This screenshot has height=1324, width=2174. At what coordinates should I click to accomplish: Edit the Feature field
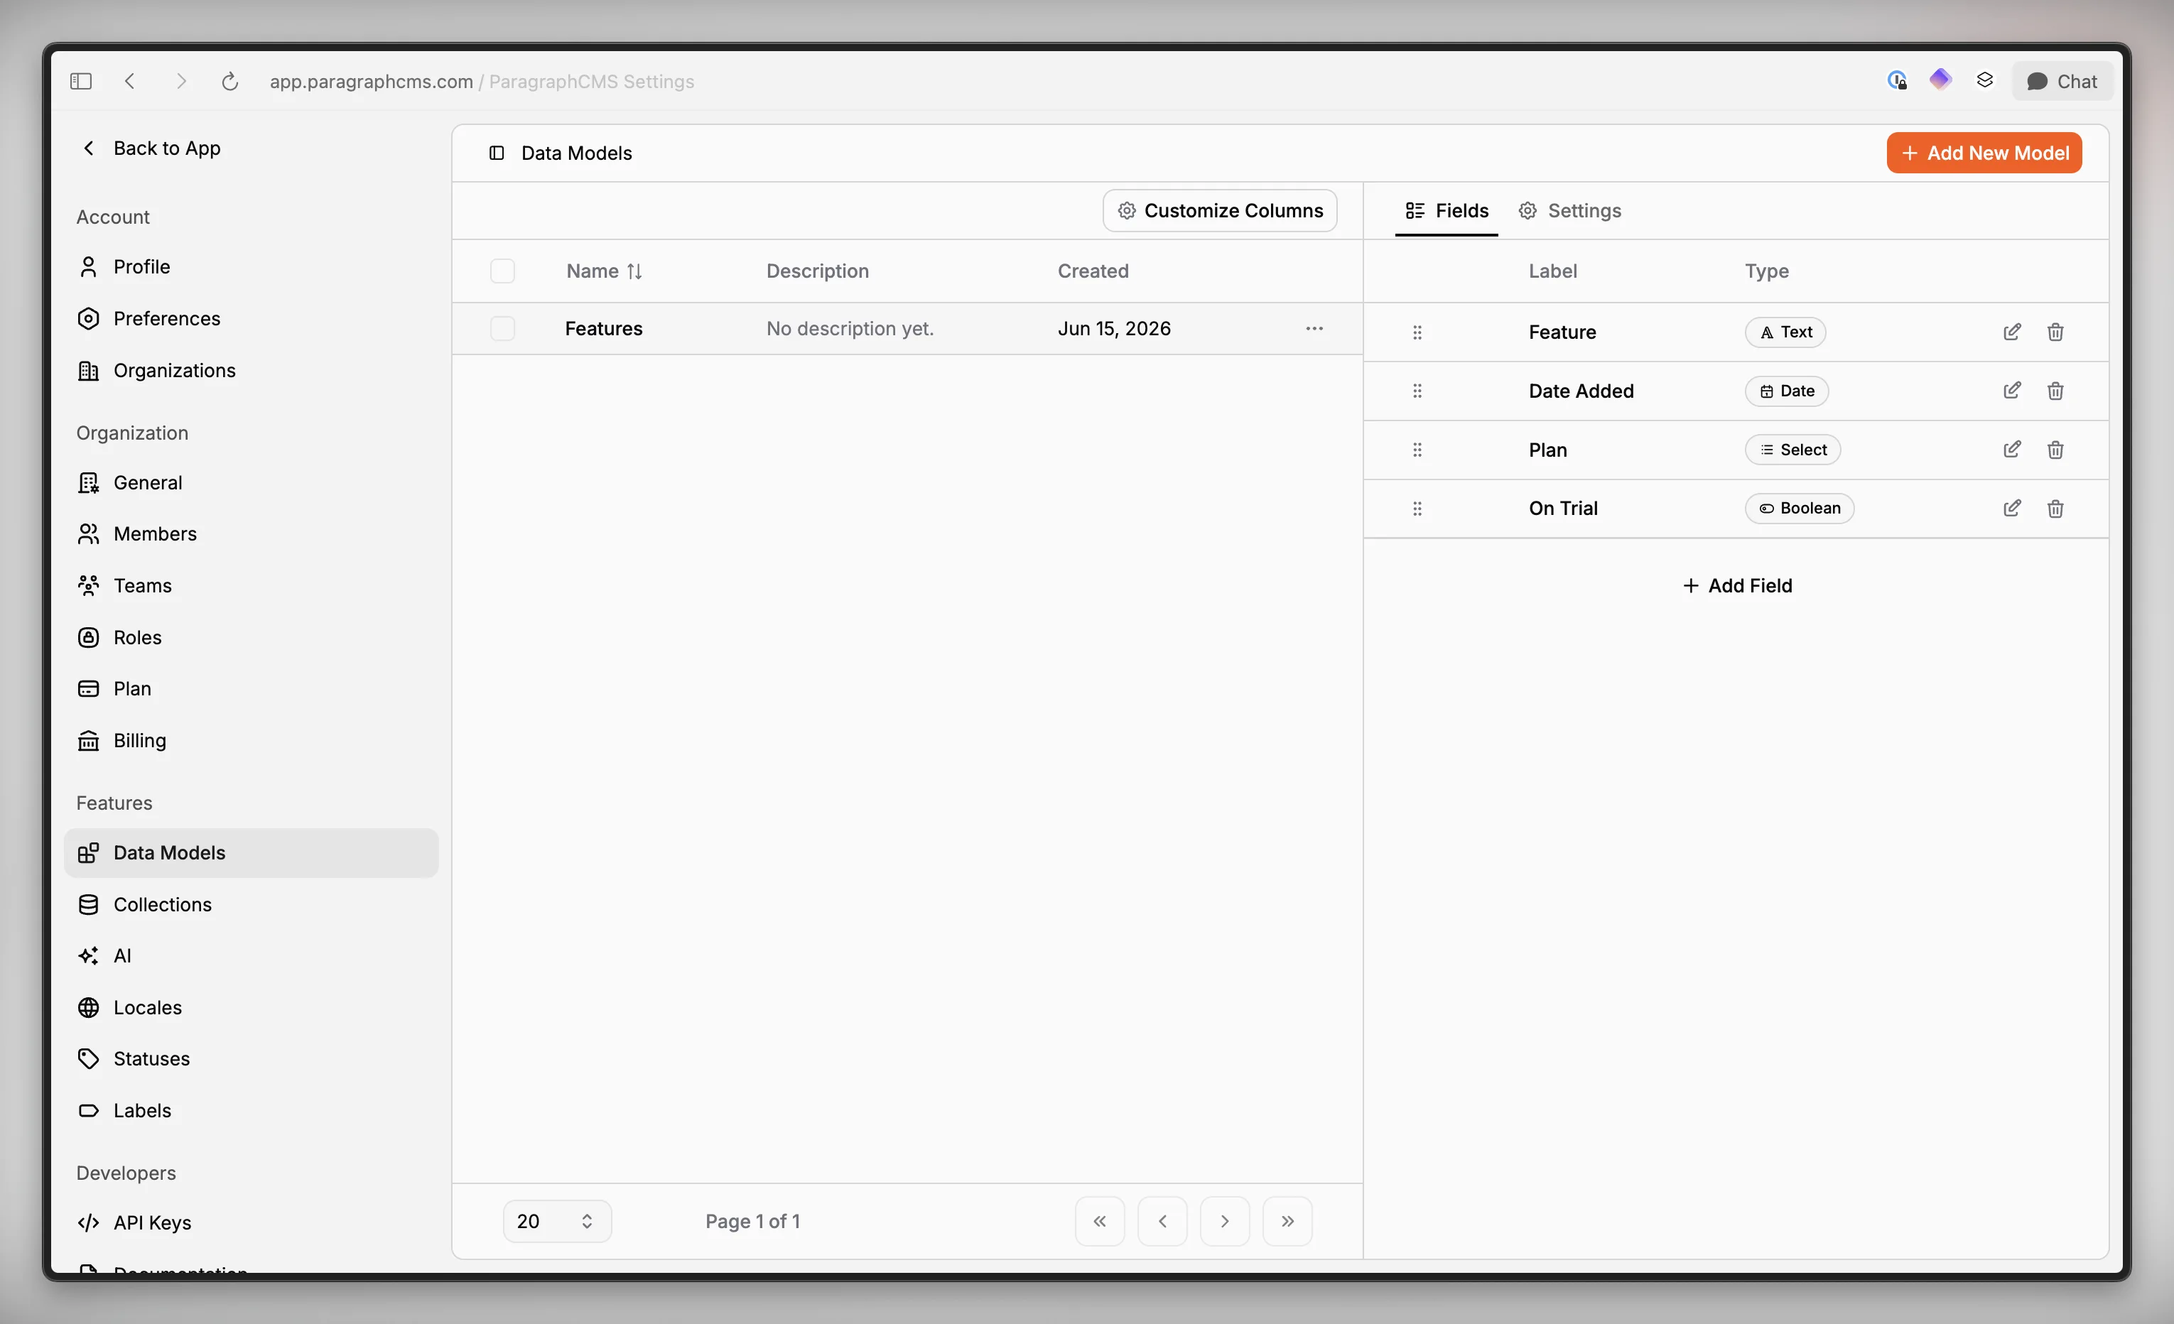[x=2011, y=332]
